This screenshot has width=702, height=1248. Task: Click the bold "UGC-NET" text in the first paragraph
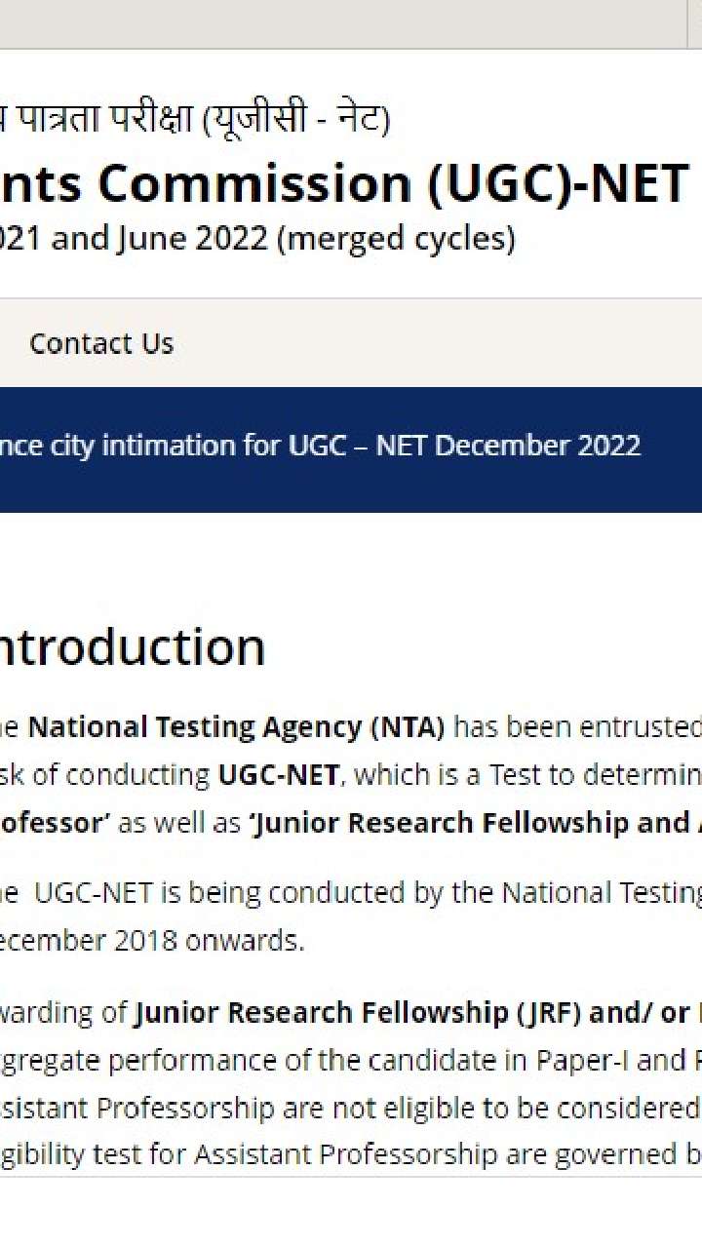(x=278, y=775)
